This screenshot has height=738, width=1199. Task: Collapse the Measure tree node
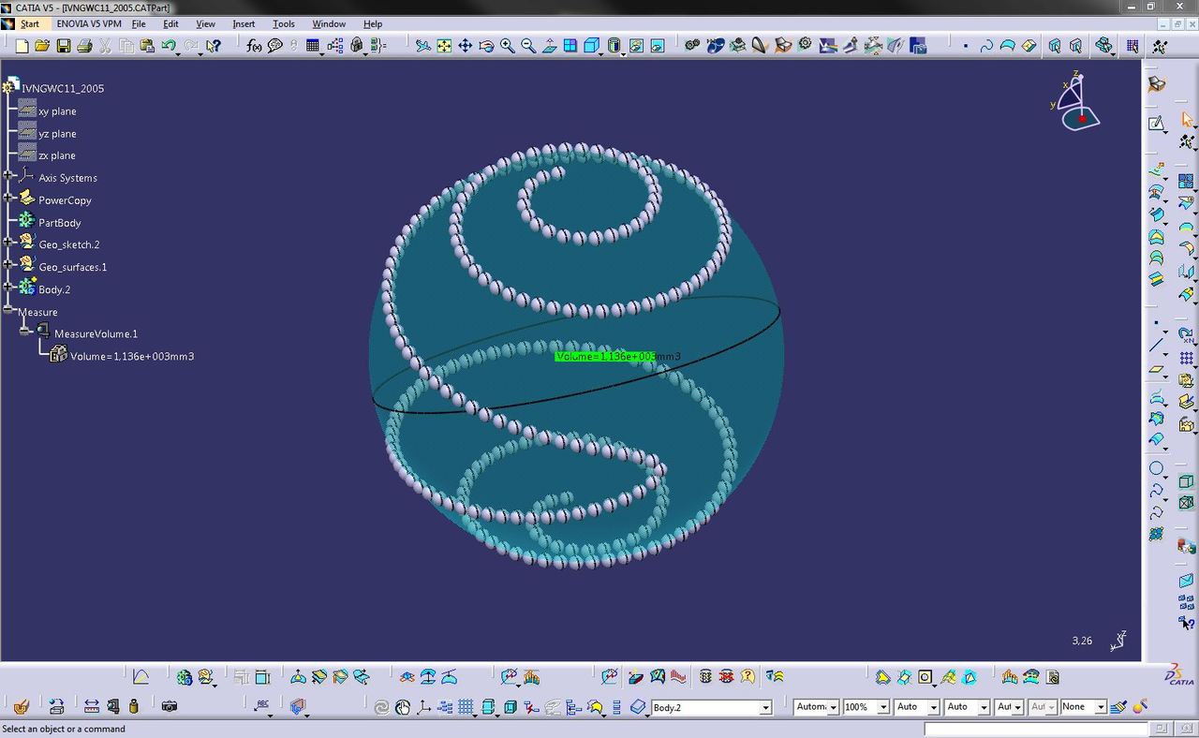pyautogui.click(x=8, y=309)
